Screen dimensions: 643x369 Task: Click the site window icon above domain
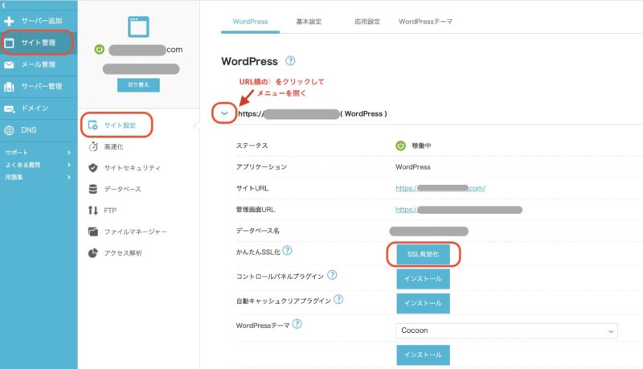(138, 27)
